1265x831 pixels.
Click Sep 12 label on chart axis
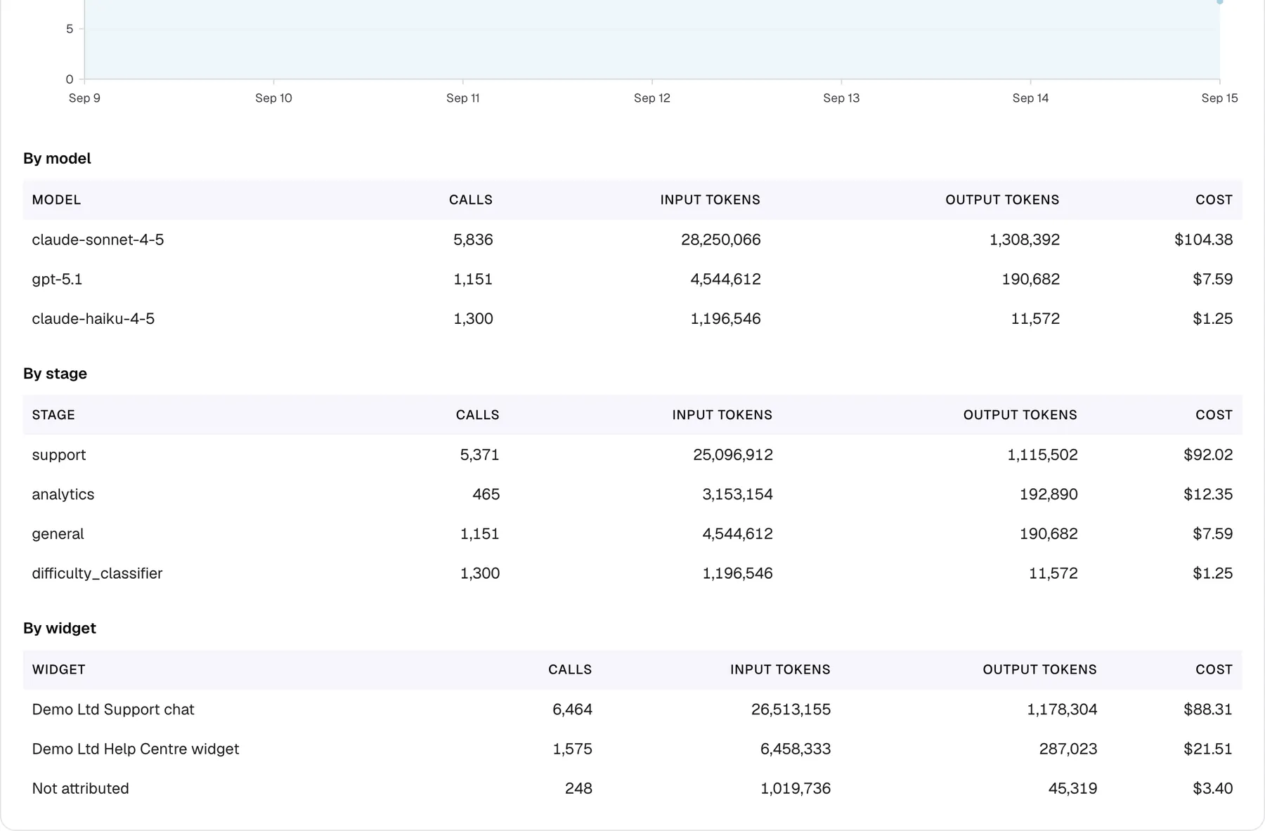(x=652, y=98)
